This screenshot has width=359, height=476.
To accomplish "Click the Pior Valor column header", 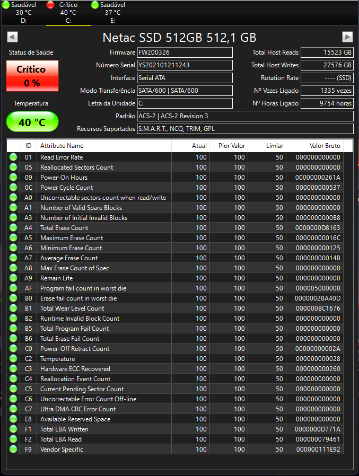I will [229, 146].
